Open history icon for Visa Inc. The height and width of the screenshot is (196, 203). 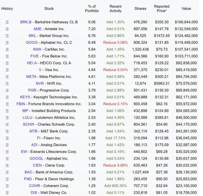pos(7,70)
